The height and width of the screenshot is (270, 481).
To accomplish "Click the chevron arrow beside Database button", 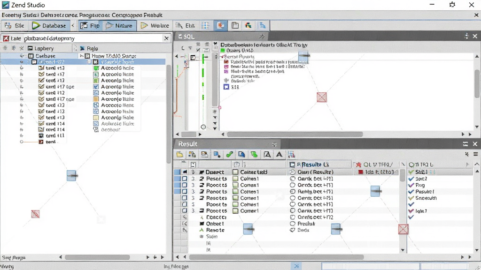I will coord(73,25).
